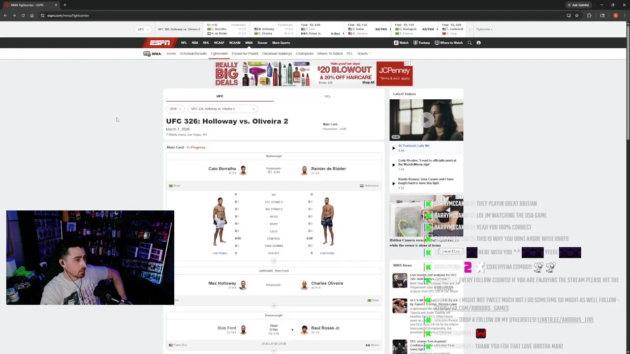
Task: Advance scoreboard with the right arrow
Action: coord(470,29)
